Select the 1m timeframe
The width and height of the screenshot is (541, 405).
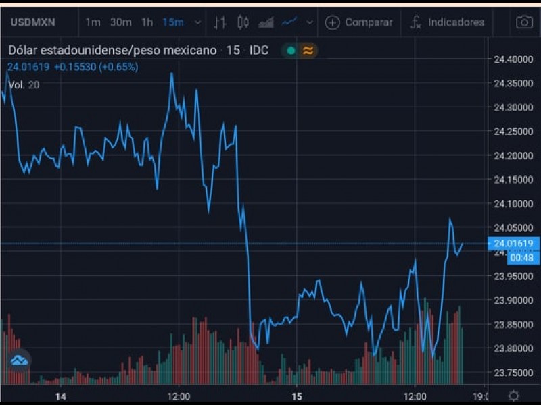point(93,22)
